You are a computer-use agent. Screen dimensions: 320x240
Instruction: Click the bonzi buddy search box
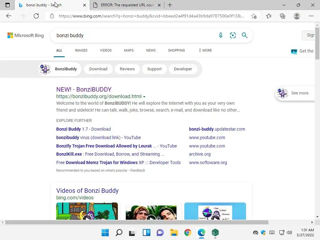(135, 35)
